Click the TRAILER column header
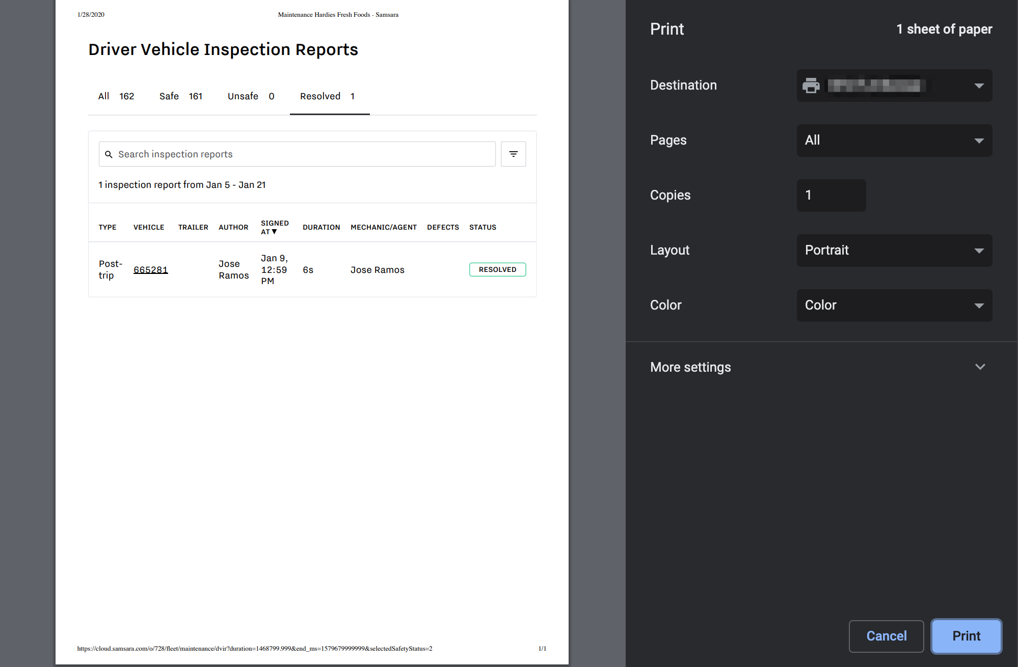This screenshot has width=1018, height=667. (x=193, y=228)
